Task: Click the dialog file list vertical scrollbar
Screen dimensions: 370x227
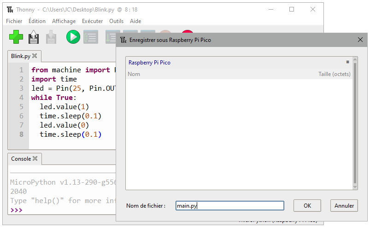Action: 355,123
